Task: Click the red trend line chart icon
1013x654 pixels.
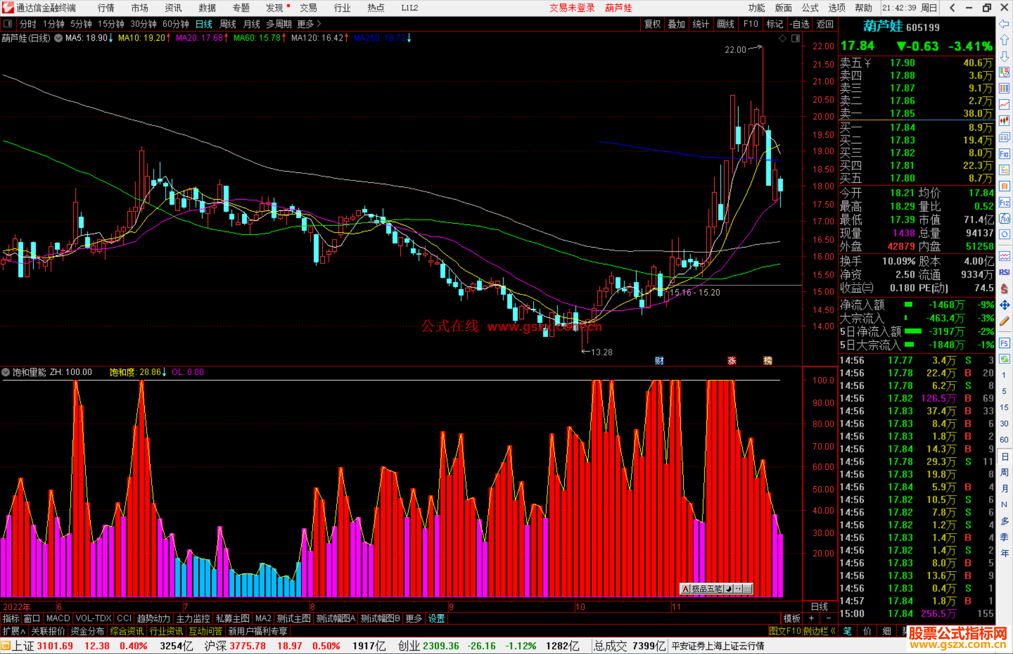Action: (1004, 105)
